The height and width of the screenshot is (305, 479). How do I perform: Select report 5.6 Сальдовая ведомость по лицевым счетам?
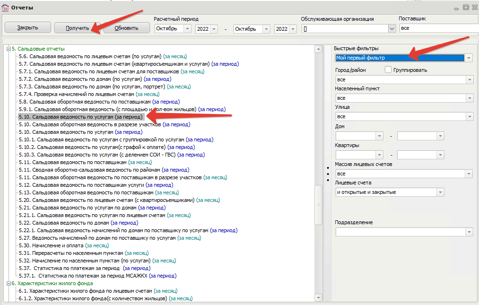[103, 56]
